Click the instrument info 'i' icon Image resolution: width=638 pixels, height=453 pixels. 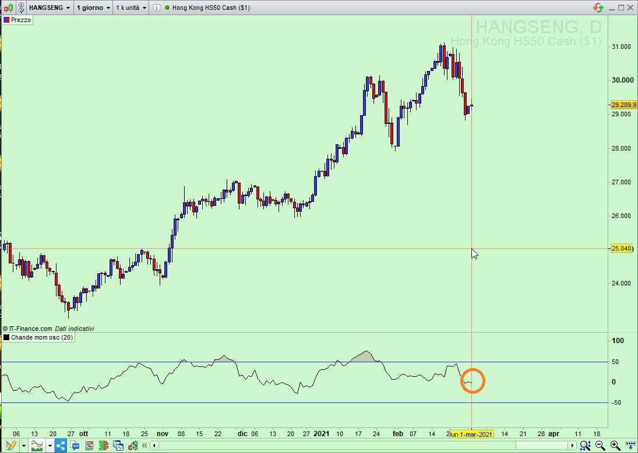tap(157, 8)
